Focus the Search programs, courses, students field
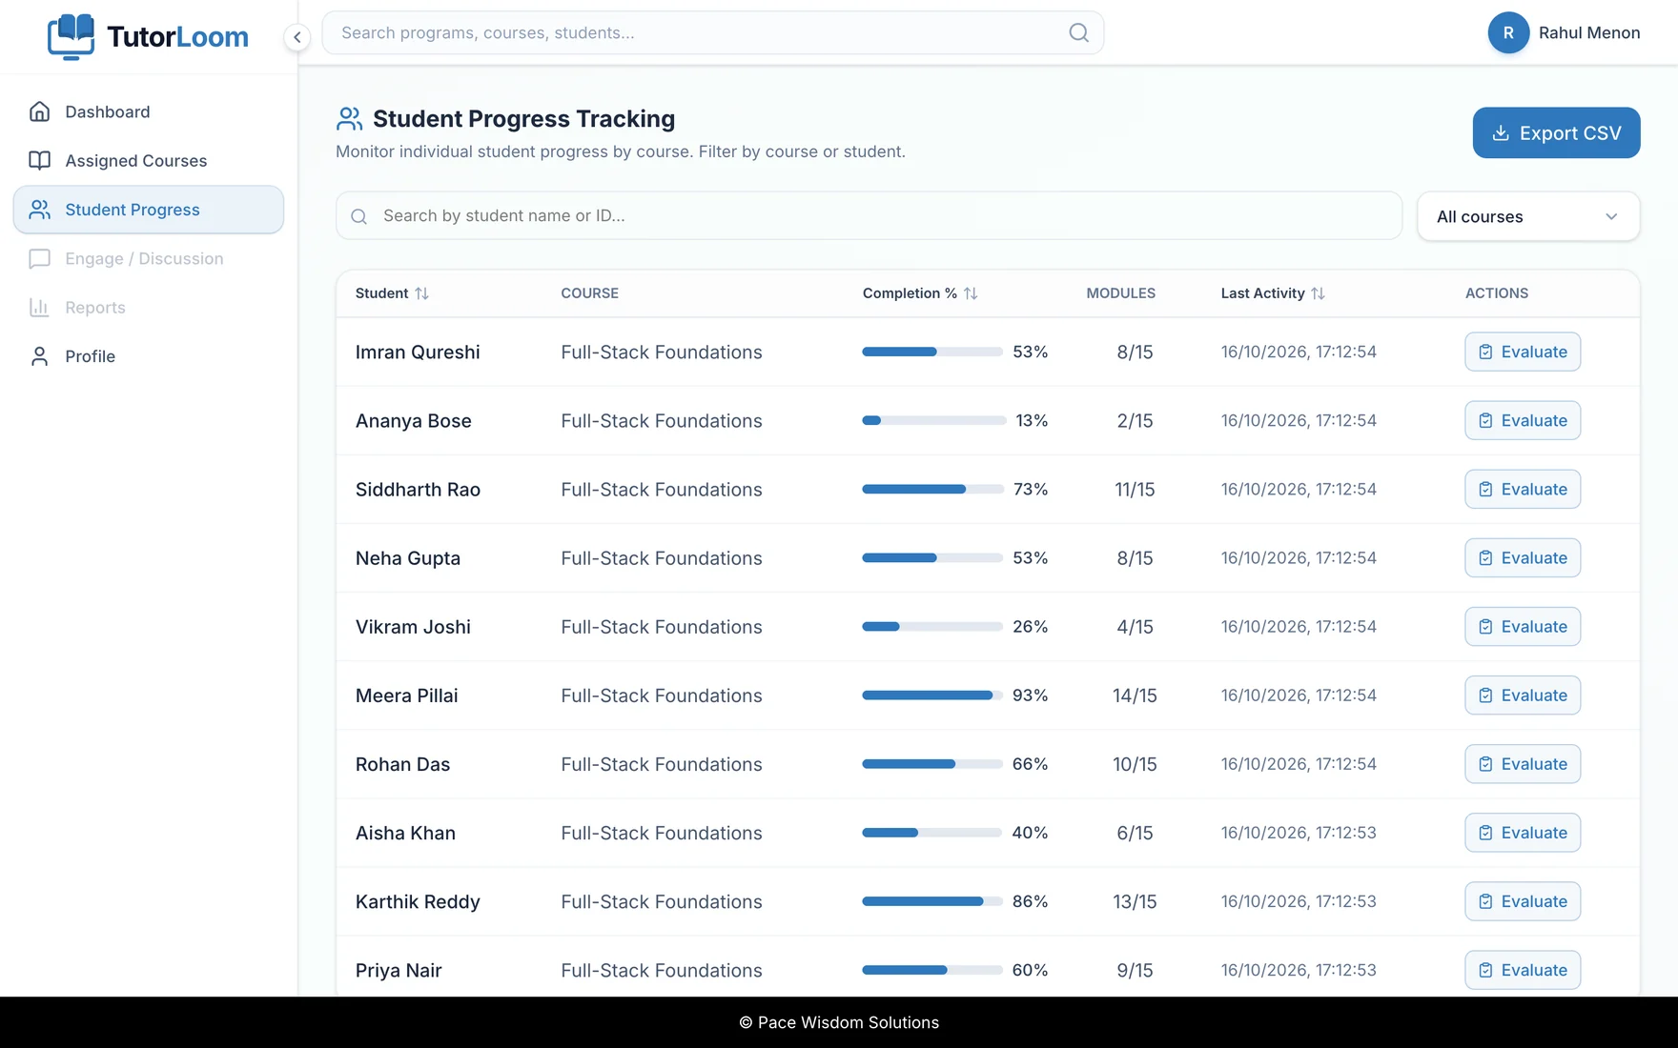 tap(712, 32)
